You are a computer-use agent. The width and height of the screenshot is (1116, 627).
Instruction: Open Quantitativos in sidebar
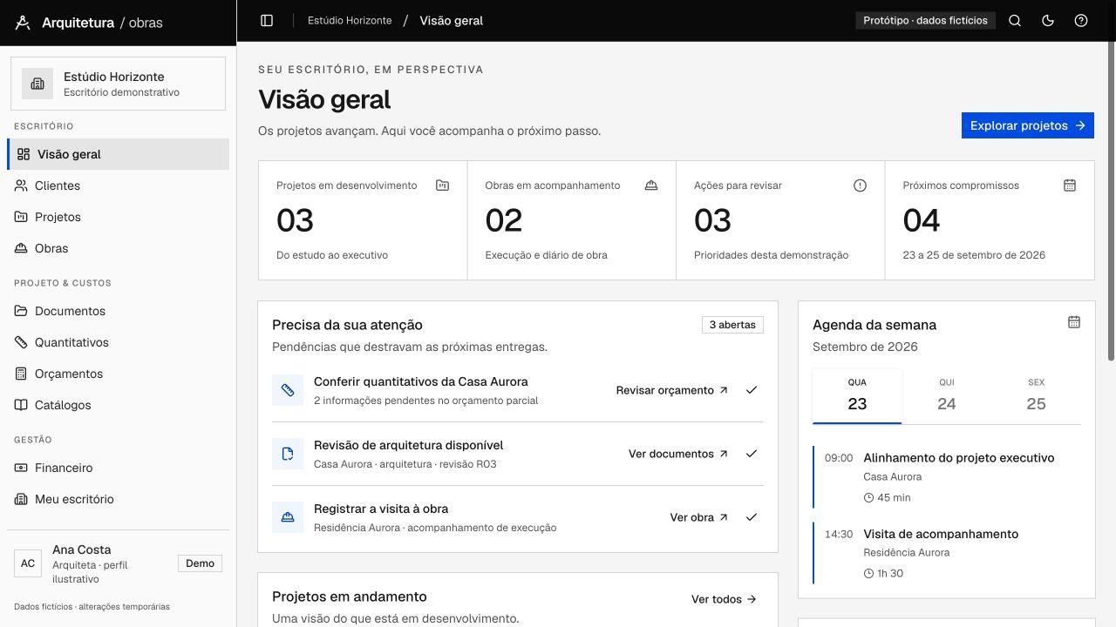[x=118, y=342]
